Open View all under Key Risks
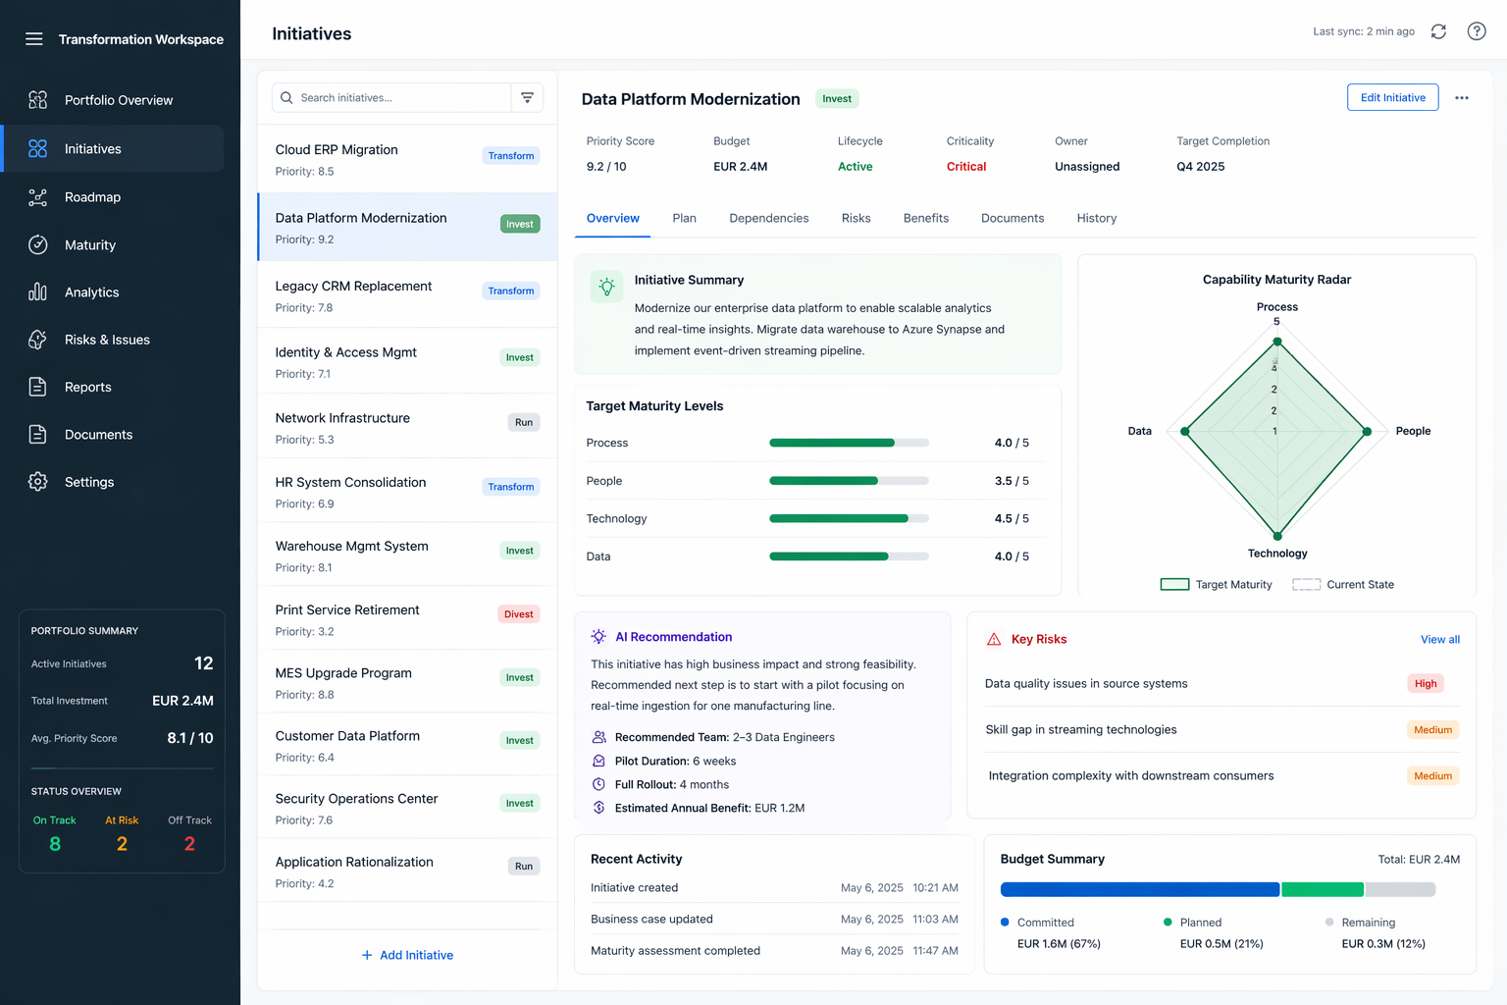The height and width of the screenshot is (1005, 1507). tap(1439, 639)
